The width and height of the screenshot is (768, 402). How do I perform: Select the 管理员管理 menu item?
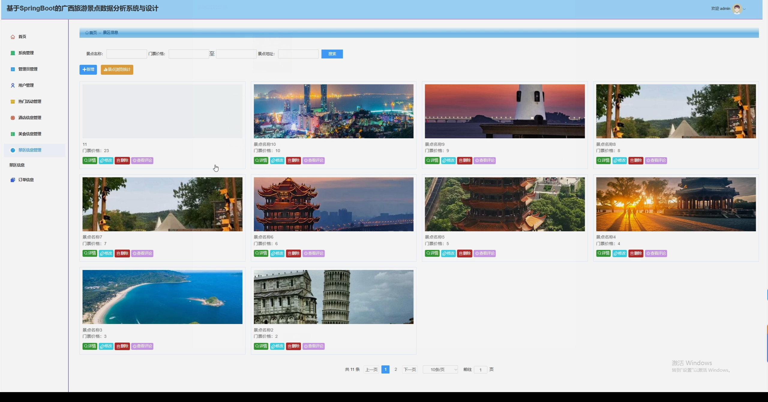point(28,69)
